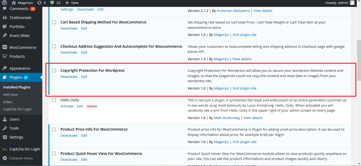The height and width of the screenshot is (166, 361).
Task: Check Checkout Address Suggestion plugin checkbox
Action: (54, 46)
